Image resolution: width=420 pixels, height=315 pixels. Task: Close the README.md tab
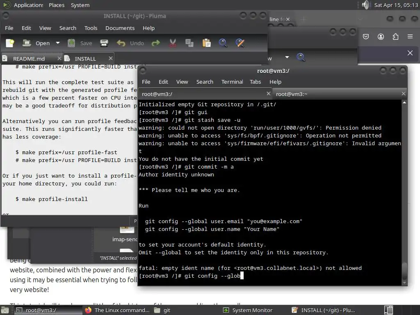[x=59, y=58]
